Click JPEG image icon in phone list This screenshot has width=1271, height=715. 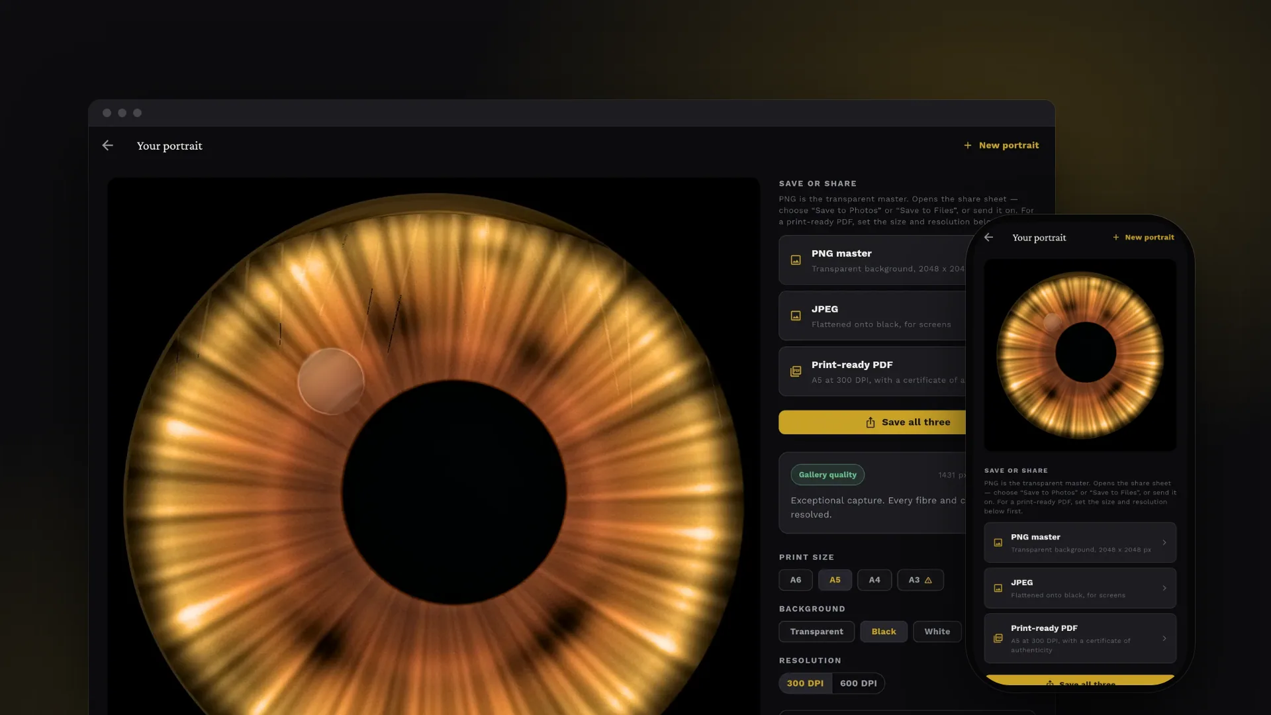(x=998, y=589)
